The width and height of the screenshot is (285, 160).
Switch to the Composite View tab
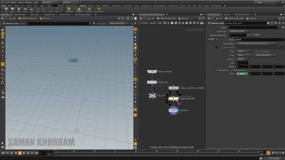click(49, 15)
